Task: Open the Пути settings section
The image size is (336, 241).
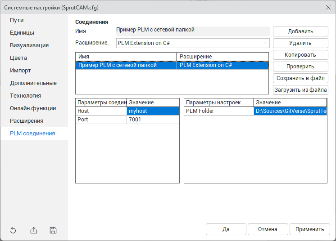Action: click(17, 20)
